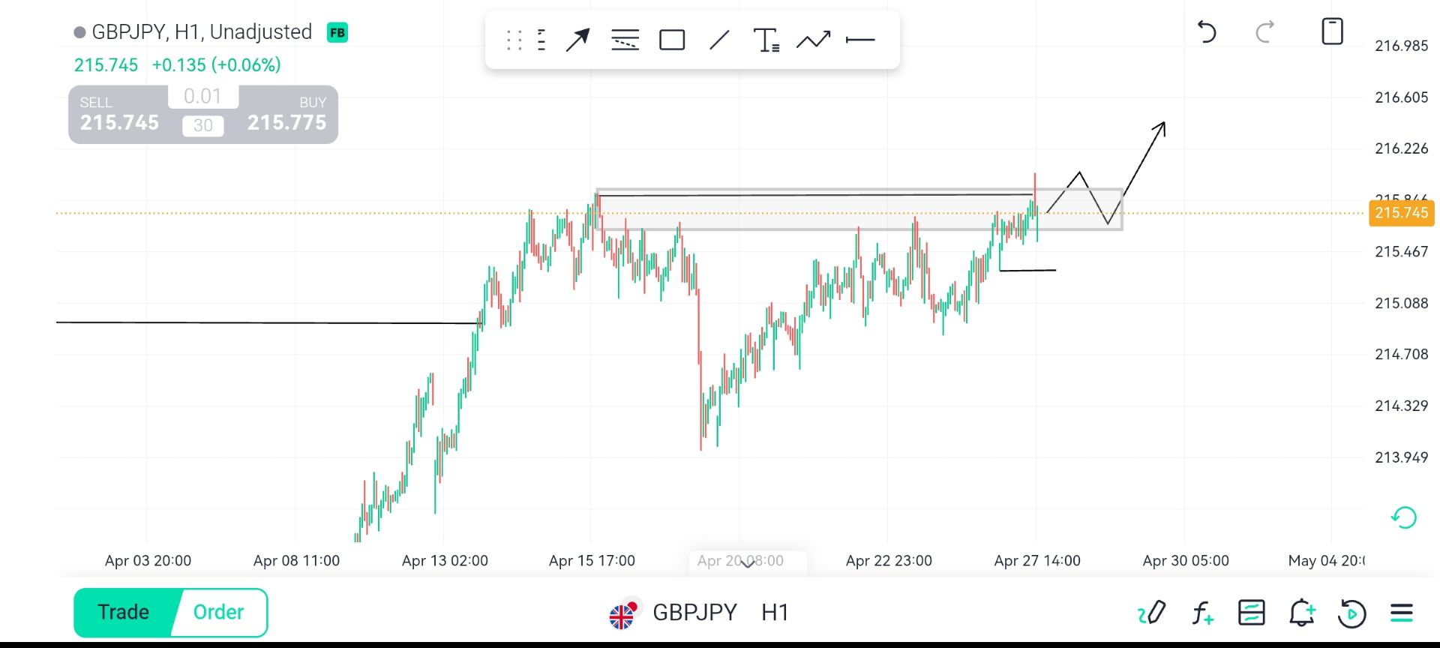Toggle the pencil drawing mode icon
Screen dimensions: 1440x648
click(1151, 613)
